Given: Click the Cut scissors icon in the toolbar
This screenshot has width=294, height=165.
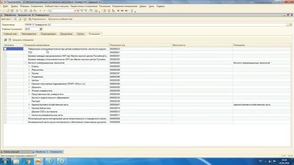Looking at the screenshot, I should [17, 11].
